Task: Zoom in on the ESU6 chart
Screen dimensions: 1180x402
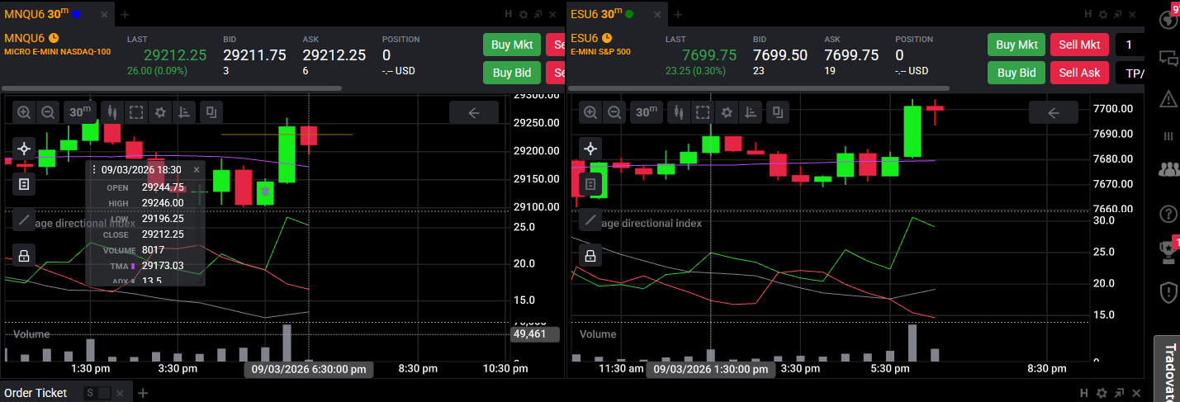Action: coord(590,112)
